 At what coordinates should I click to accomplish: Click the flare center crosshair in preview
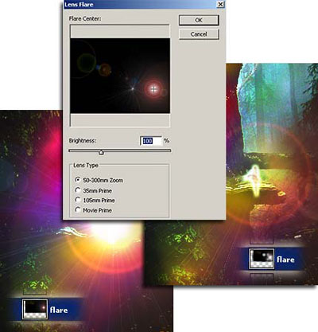point(153,89)
